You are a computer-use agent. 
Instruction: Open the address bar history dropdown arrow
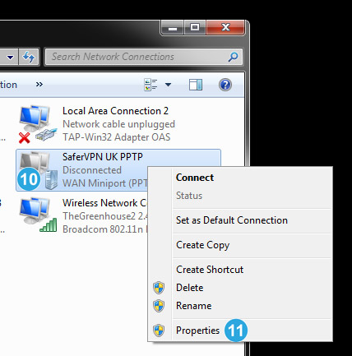[x=10, y=57]
